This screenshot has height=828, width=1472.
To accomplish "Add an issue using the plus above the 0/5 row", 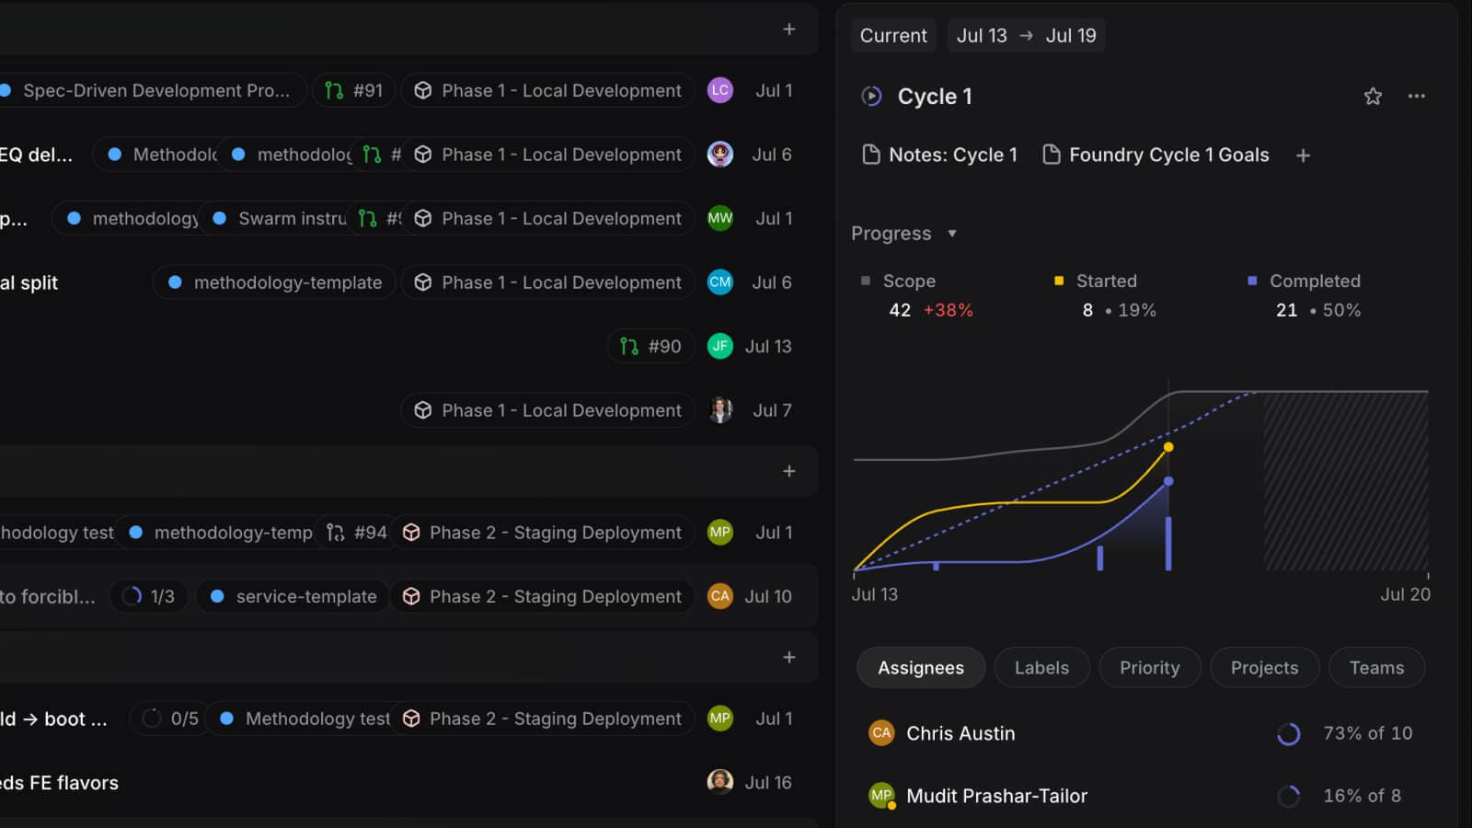I will click(789, 657).
